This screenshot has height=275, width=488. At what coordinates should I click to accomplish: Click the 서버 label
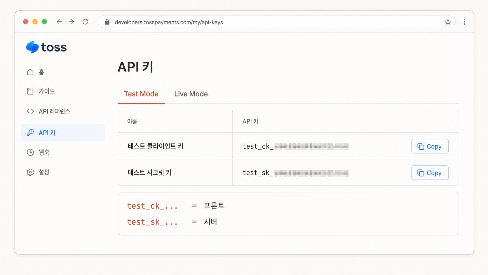click(210, 222)
